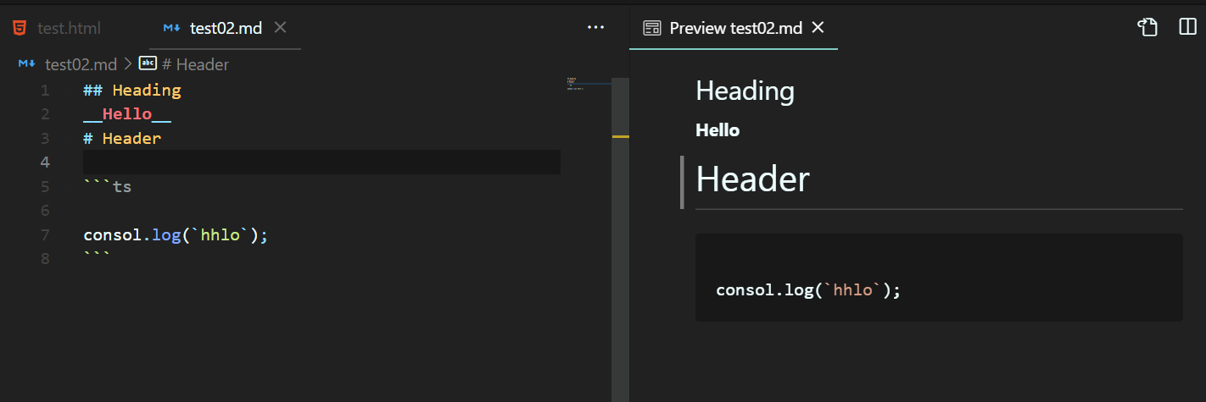Image resolution: width=1206 pixels, height=402 pixels.
Task: Click line number 5 in the gutter
Action: point(45,187)
